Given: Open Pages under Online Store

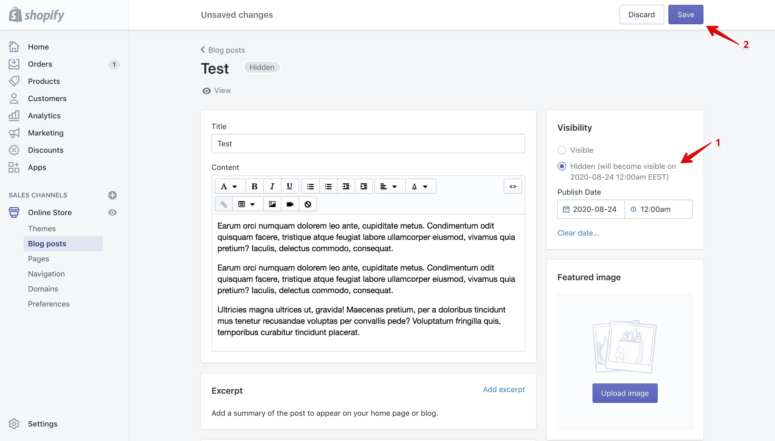Looking at the screenshot, I should [38, 259].
